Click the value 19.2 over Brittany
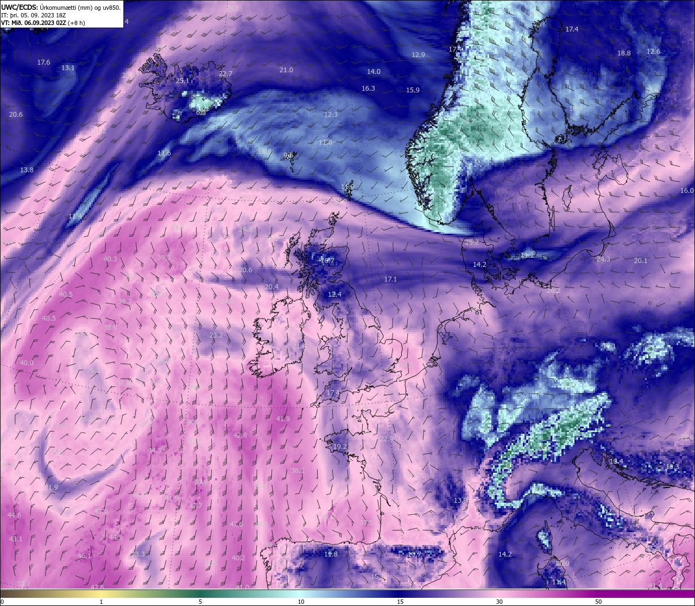 coord(340,447)
